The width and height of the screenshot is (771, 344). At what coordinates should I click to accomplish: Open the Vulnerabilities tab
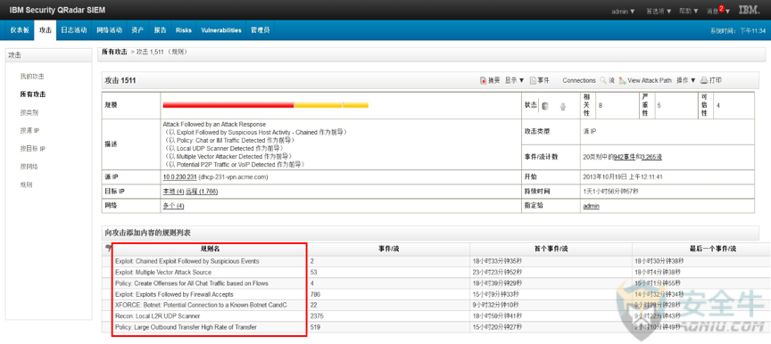[x=220, y=30]
